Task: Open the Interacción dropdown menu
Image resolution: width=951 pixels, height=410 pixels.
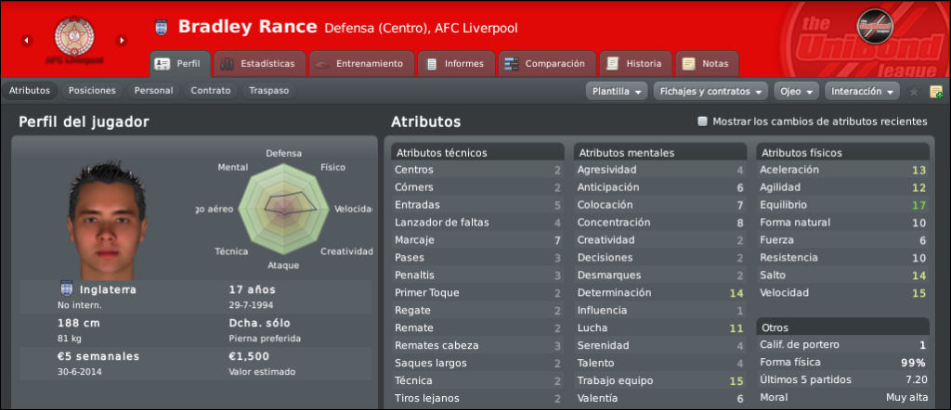Action: [x=861, y=92]
